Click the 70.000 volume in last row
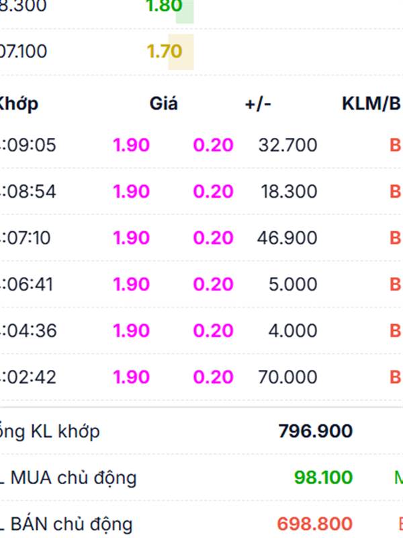Screen dimensions: 403x538 [x=287, y=377]
